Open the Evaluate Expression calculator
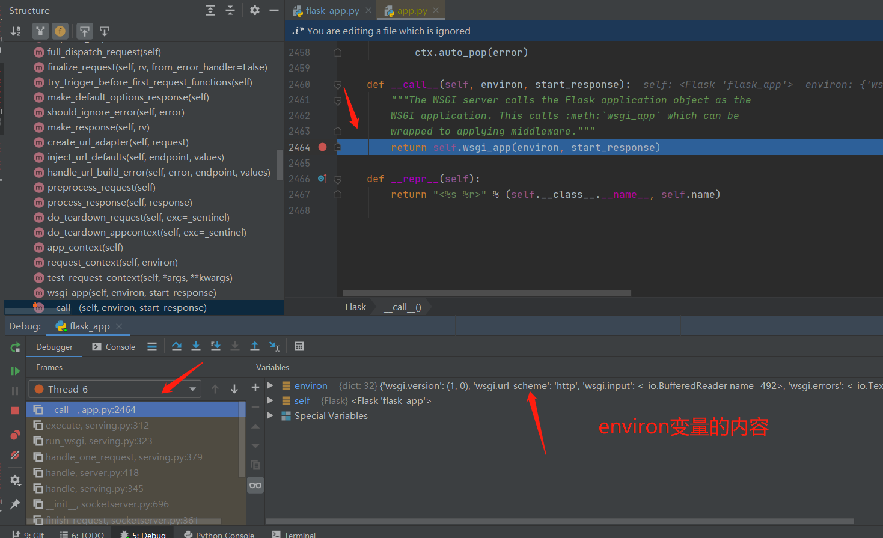This screenshot has width=883, height=538. coord(299,346)
